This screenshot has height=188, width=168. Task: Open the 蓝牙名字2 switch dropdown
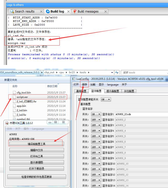[96, 120]
